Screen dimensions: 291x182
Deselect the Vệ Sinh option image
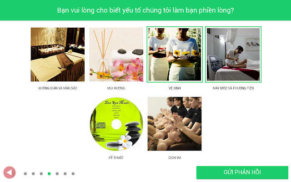coord(175,55)
